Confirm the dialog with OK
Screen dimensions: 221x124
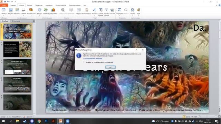[110, 67]
